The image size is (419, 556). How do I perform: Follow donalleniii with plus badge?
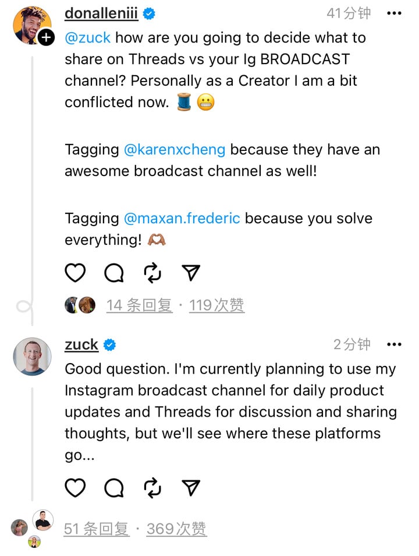point(46,38)
